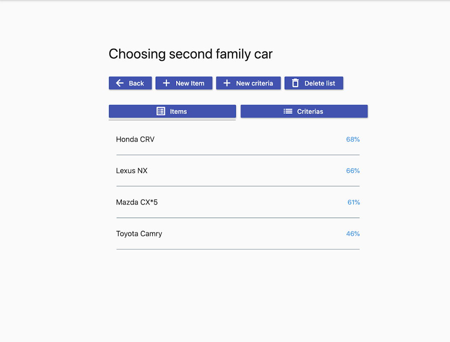
Task: Select the Toyota Camry item
Action: point(139,234)
